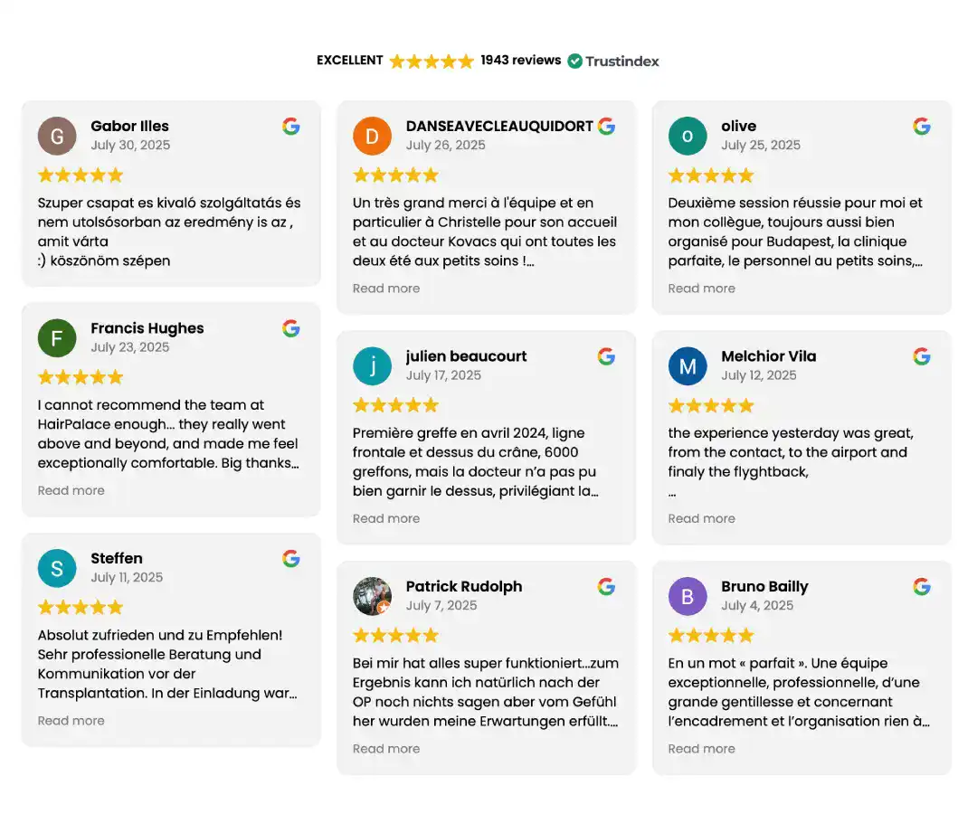
Task: Expand Read more on Steffen's review
Action: click(71, 721)
